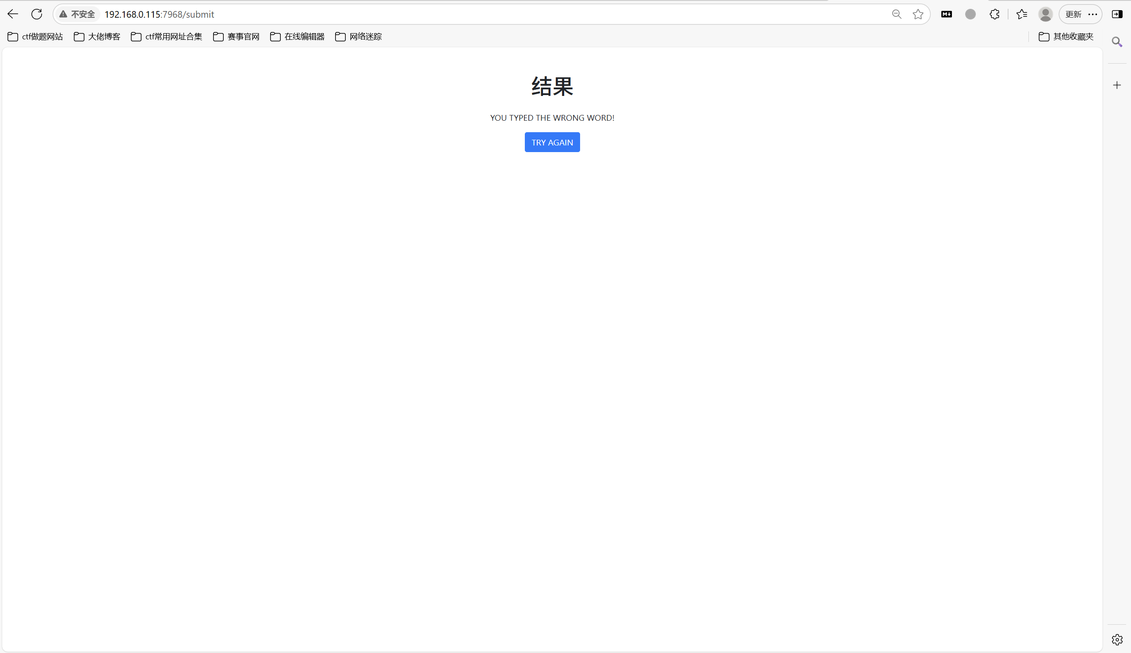Open the extensions puzzle icon
The width and height of the screenshot is (1131, 653).
point(995,14)
